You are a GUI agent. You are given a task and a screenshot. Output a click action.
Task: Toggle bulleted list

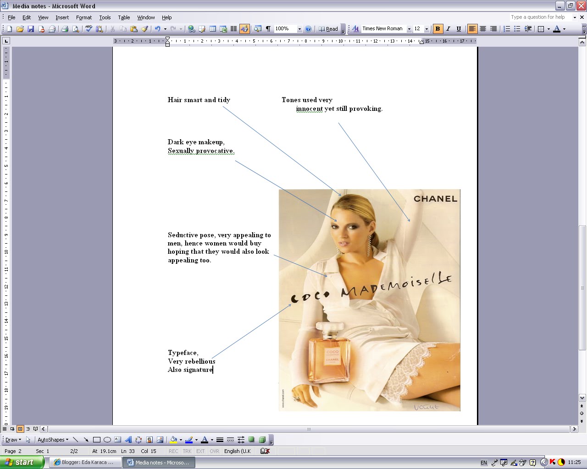(x=517, y=29)
